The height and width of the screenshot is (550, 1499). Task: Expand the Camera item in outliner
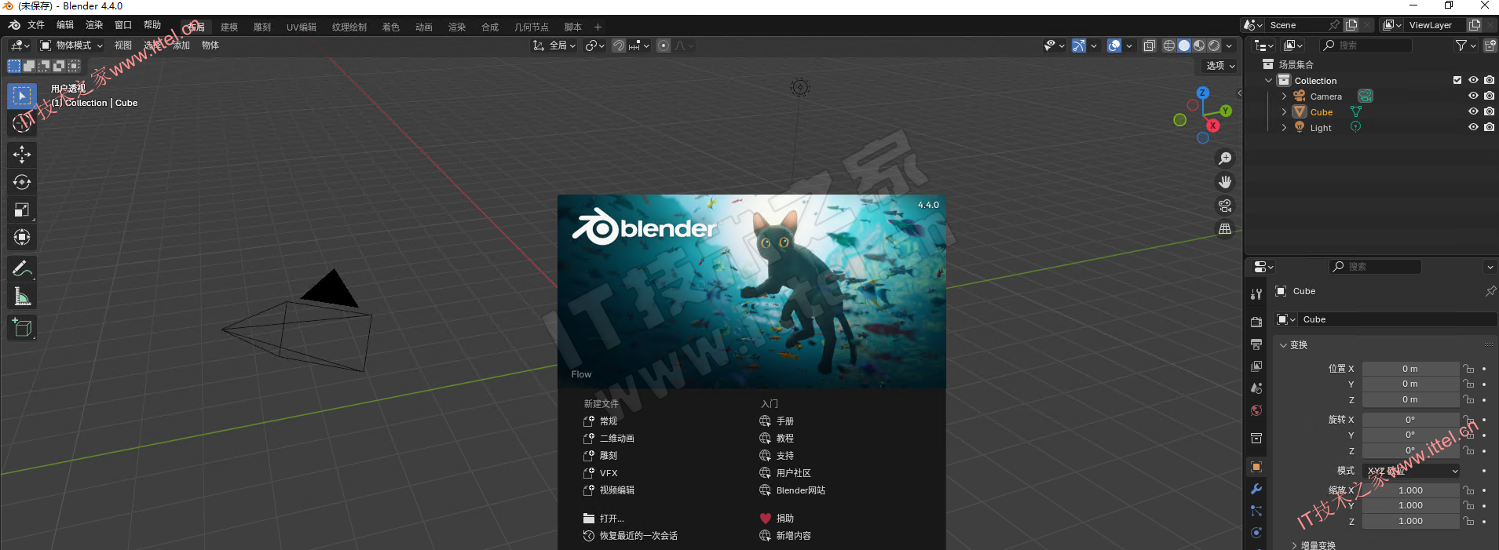[x=1284, y=97]
